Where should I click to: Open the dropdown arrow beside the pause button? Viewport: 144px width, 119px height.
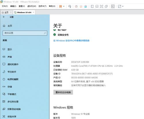coord(64,6)
